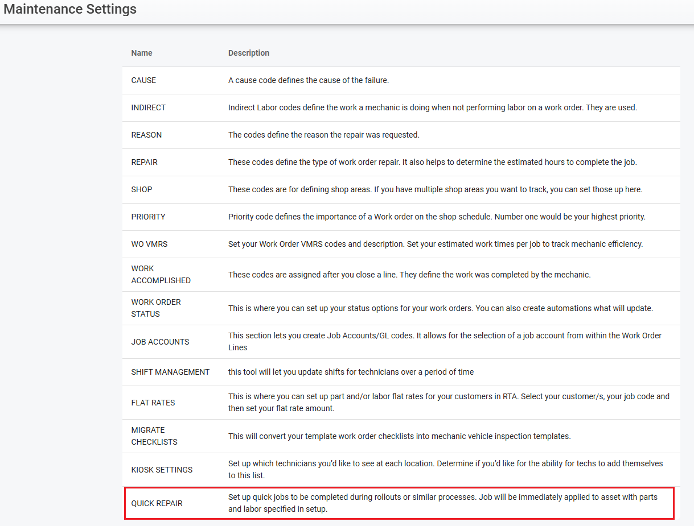Click the Name column header
The image size is (694, 526).
coord(142,53)
